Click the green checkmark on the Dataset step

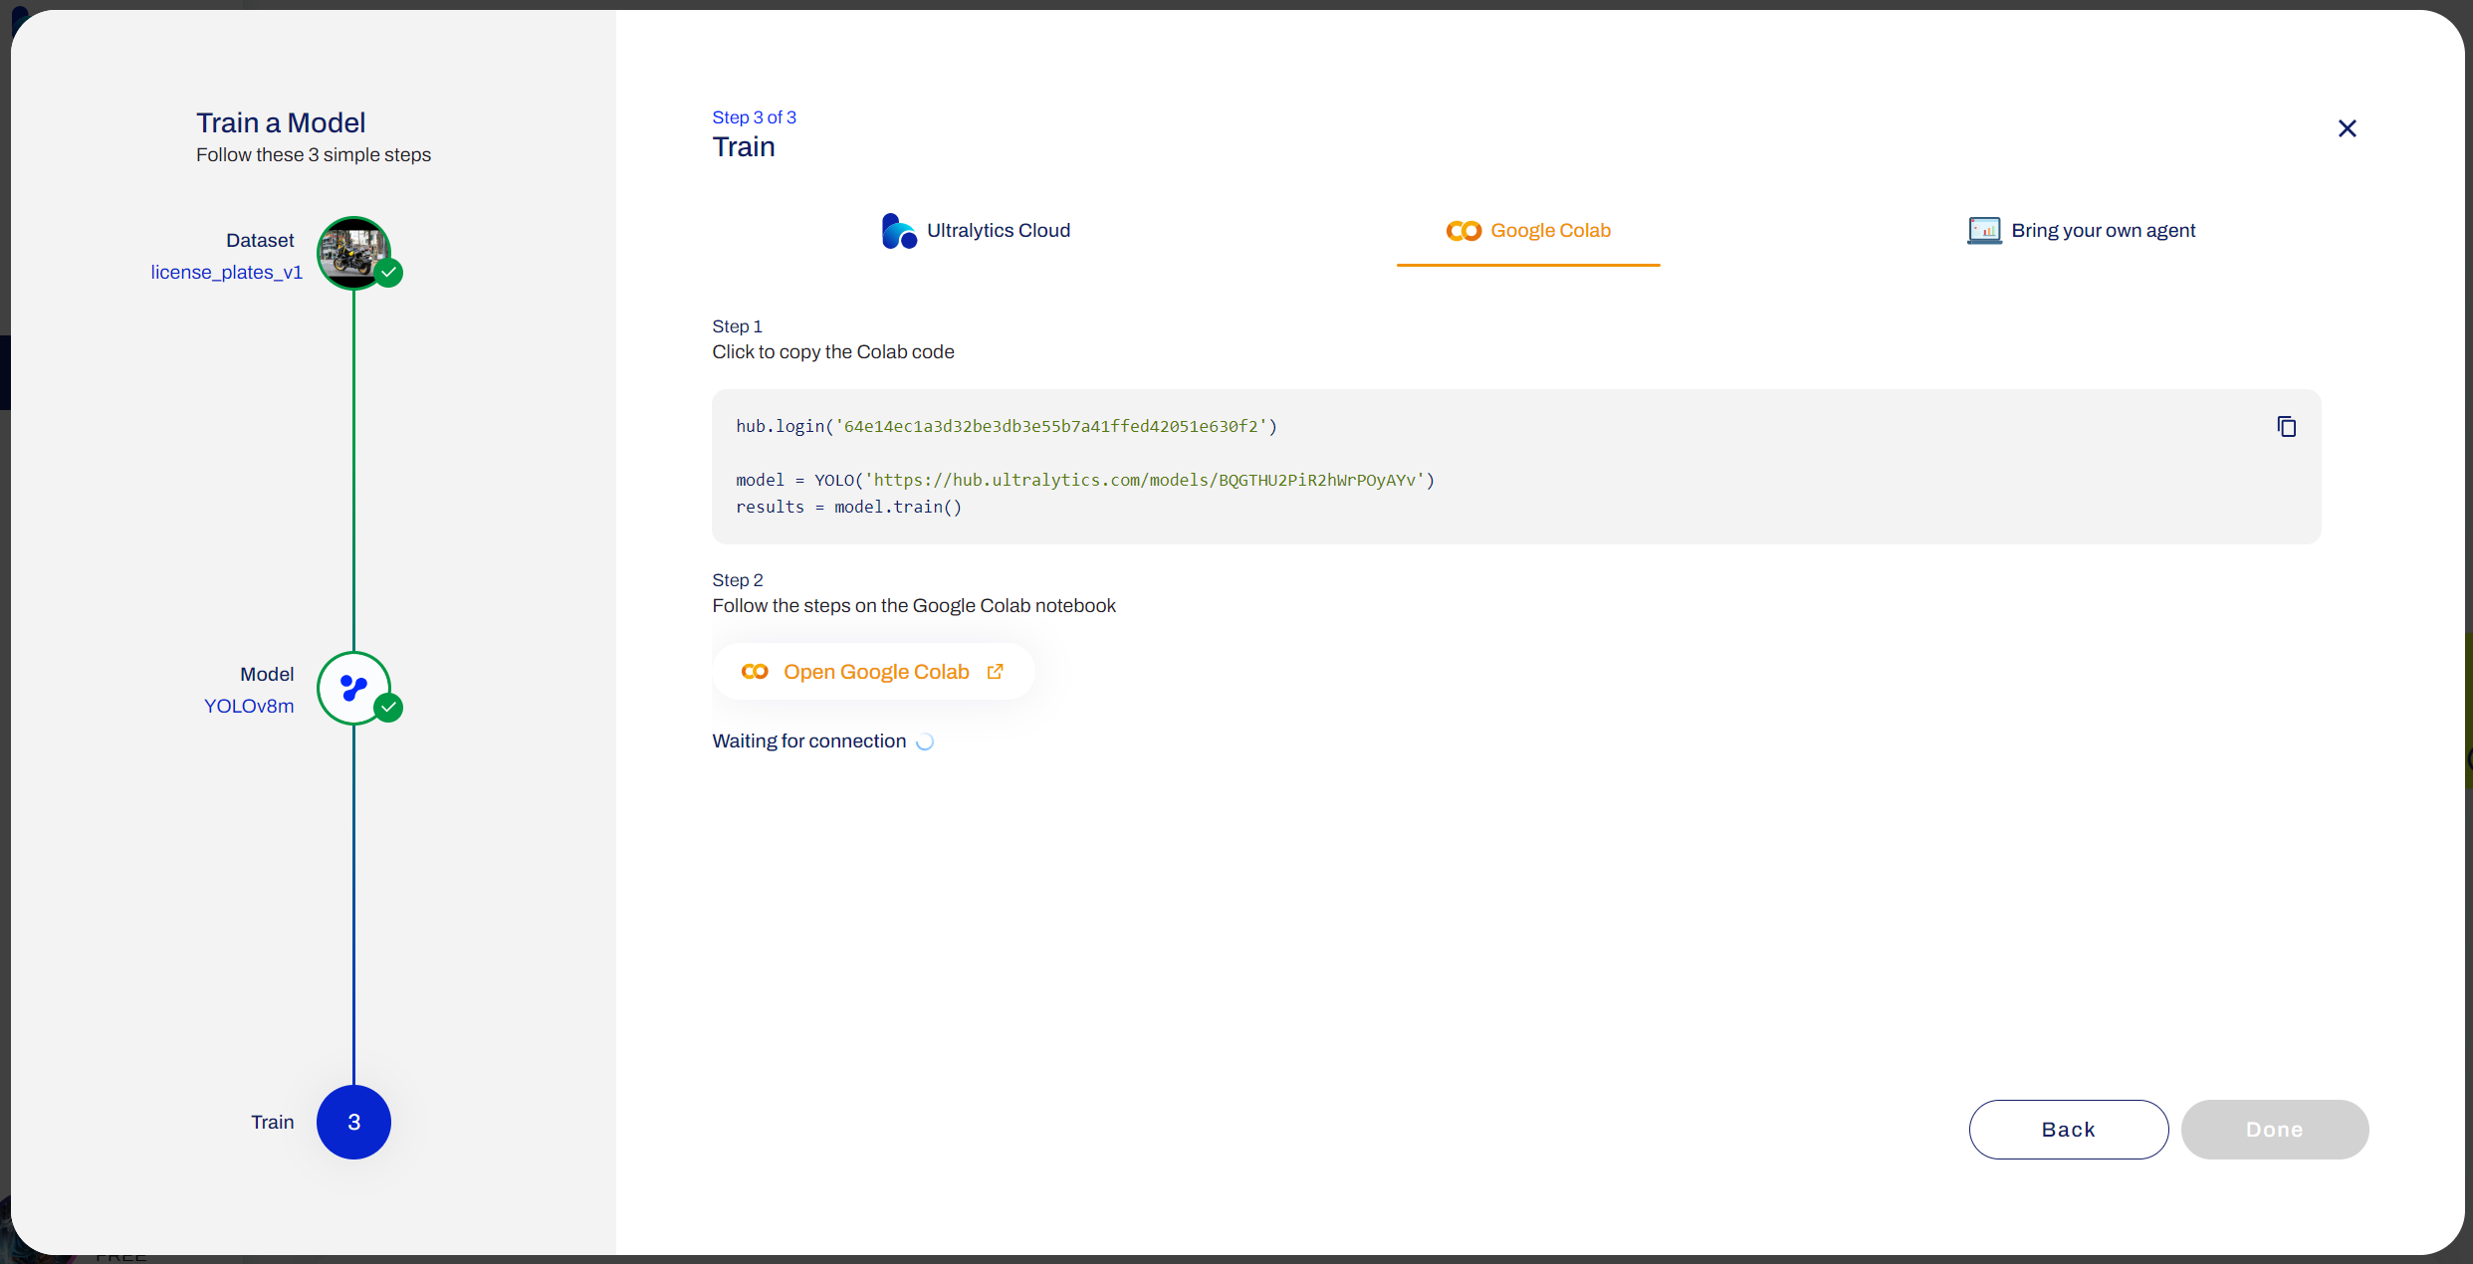tap(389, 272)
